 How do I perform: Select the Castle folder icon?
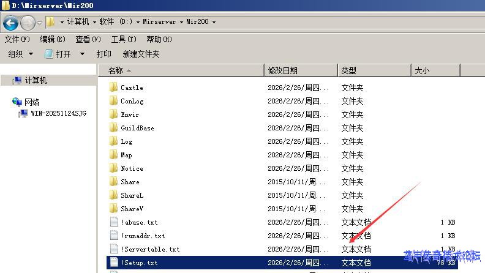[113, 88]
